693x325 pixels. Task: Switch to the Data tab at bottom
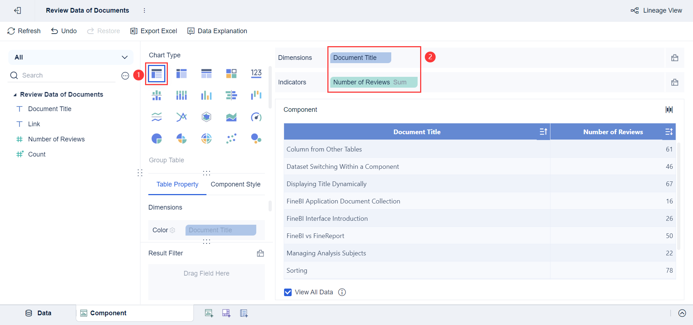[x=39, y=313]
